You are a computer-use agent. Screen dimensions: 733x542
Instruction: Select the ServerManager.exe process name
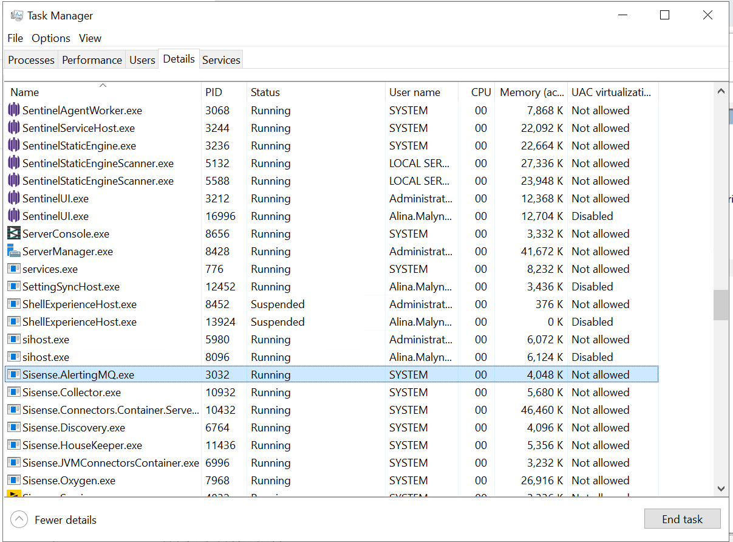67,252
